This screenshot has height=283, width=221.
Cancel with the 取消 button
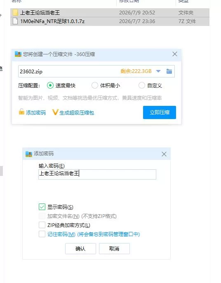(114, 248)
